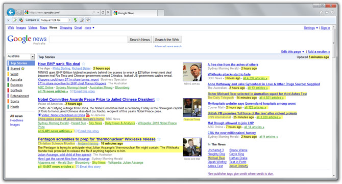Close the Compare toolbar with its X
Screen dimensions: 342x184
pos(8,20)
